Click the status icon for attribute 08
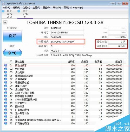 coord(6,82)
